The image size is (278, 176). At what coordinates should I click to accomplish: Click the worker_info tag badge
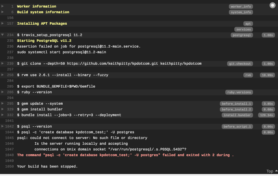[241, 6]
